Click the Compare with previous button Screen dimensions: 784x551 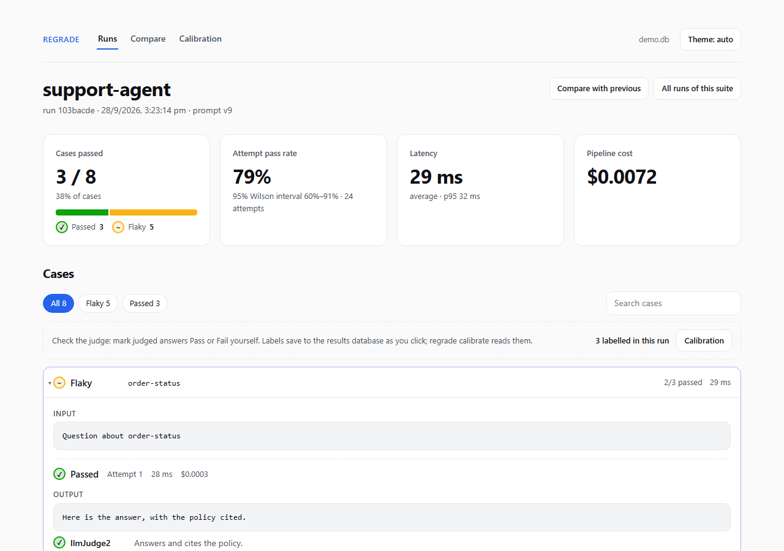[599, 88]
